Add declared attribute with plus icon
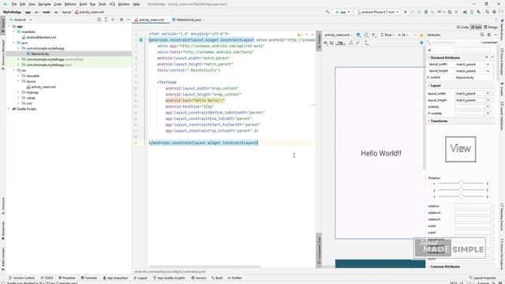Screen dimensions: 505x284 (x=486, y=58)
